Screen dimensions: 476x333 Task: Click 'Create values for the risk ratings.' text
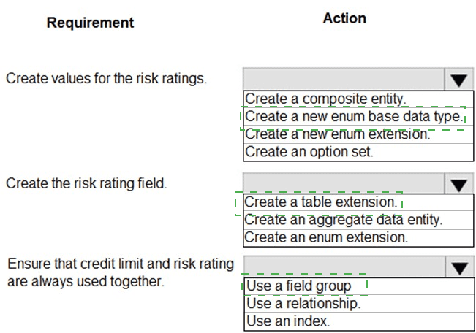[x=106, y=79]
